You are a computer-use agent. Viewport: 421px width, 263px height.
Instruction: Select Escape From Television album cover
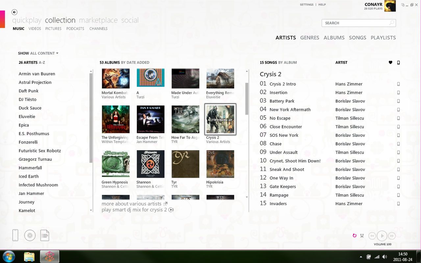coord(150,119)
